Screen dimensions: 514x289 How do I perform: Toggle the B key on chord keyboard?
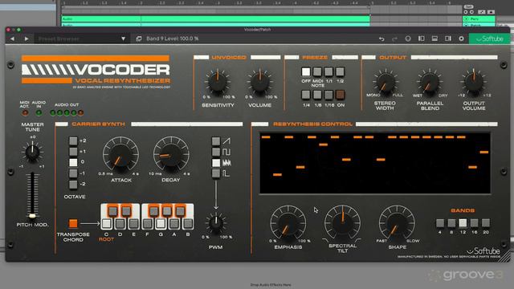tap(188, 224)
